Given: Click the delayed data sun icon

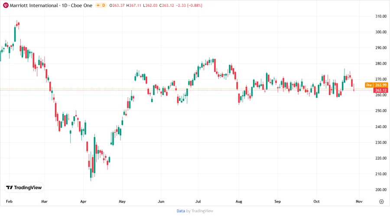Looking at the screenshot, I should (x=98, y=5).
